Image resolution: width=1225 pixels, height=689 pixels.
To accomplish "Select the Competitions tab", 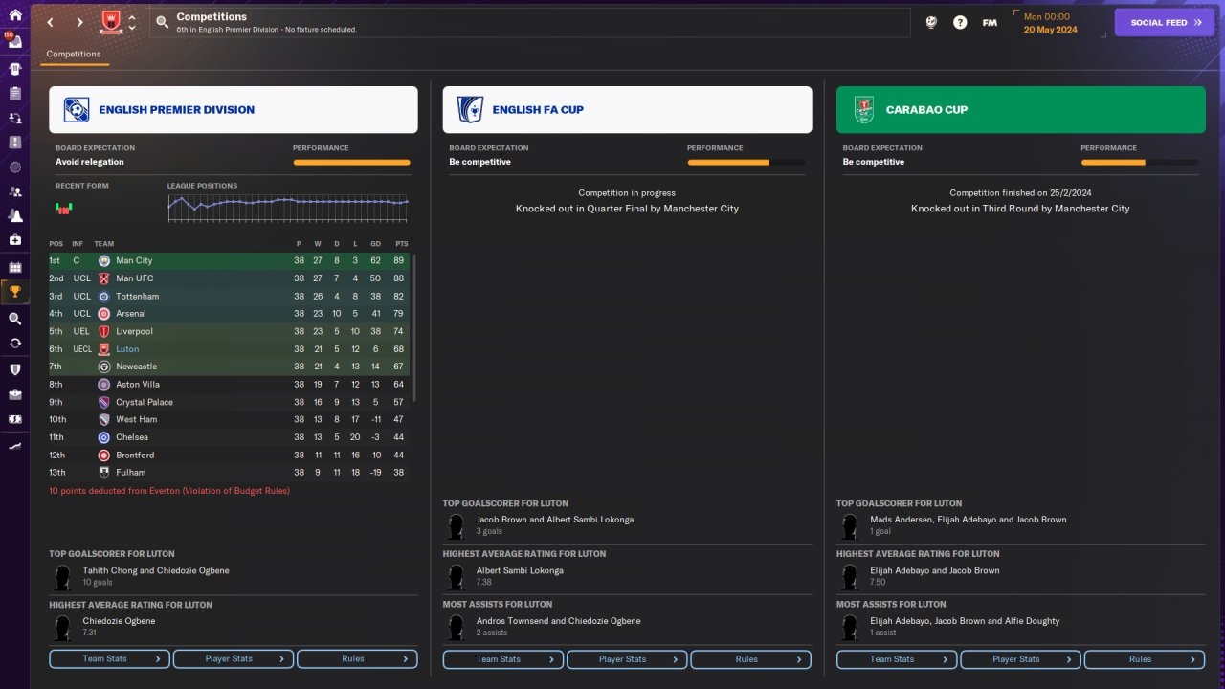I will [74, 55].
